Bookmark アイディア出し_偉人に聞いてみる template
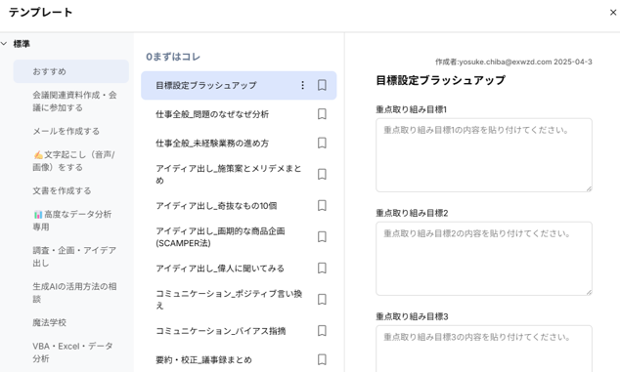The width and height of the screenshot is (620, 372). [x=322, y=269]
